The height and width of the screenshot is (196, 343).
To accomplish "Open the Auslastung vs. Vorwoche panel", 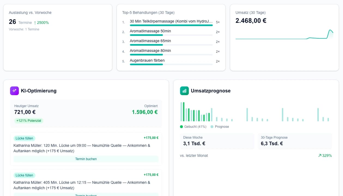I will point(57,37).
